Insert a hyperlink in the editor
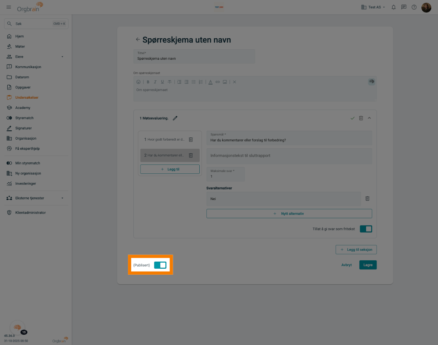This screenshot has height=345, width=438. pyautogui.click(x=218, y=82)
